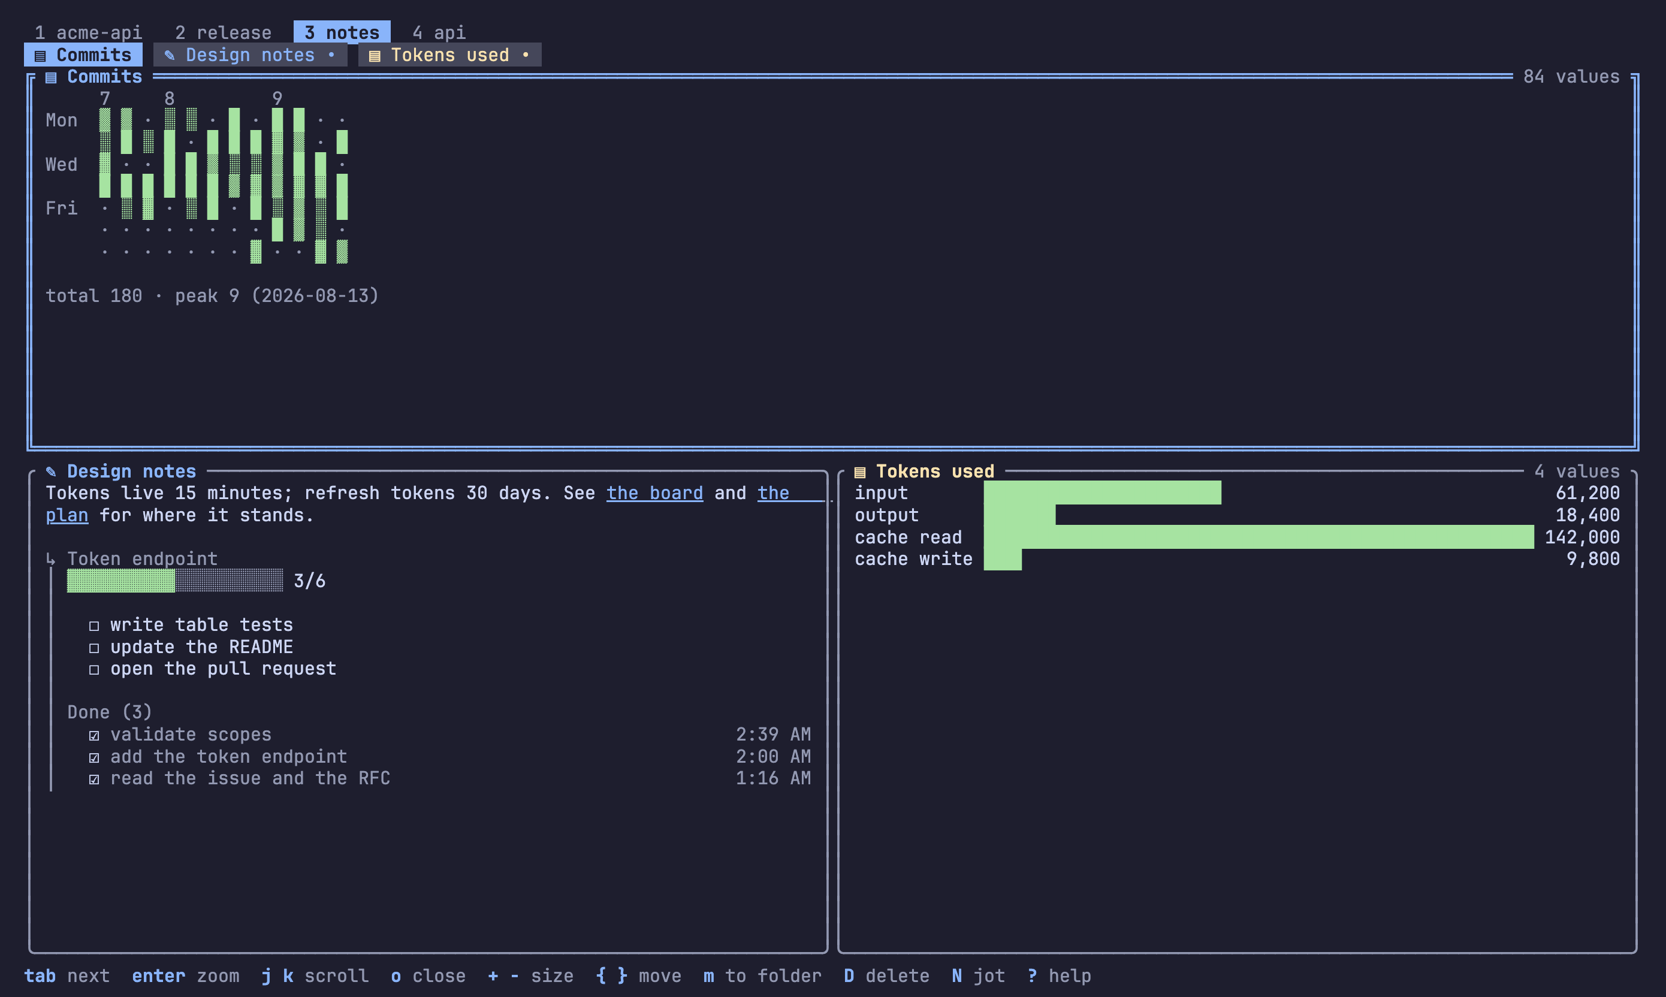Click the 3/6 progress bar
The height and width of the screenshot is (997, 1666).
point(174,581)
